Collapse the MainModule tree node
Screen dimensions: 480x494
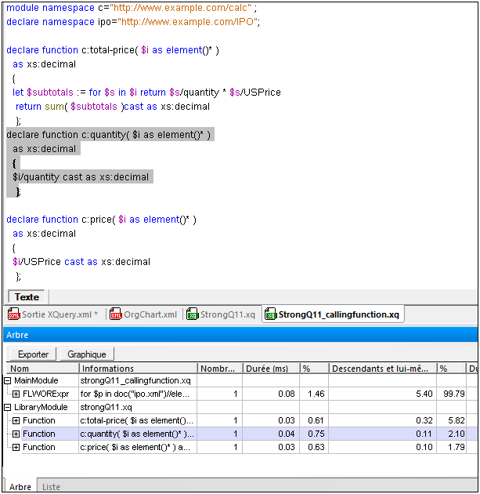pyautogui.click(x=9, y=380)
